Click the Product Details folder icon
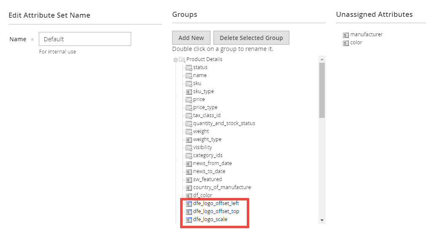This screenshot has width=426, height=235. [182, 59]
